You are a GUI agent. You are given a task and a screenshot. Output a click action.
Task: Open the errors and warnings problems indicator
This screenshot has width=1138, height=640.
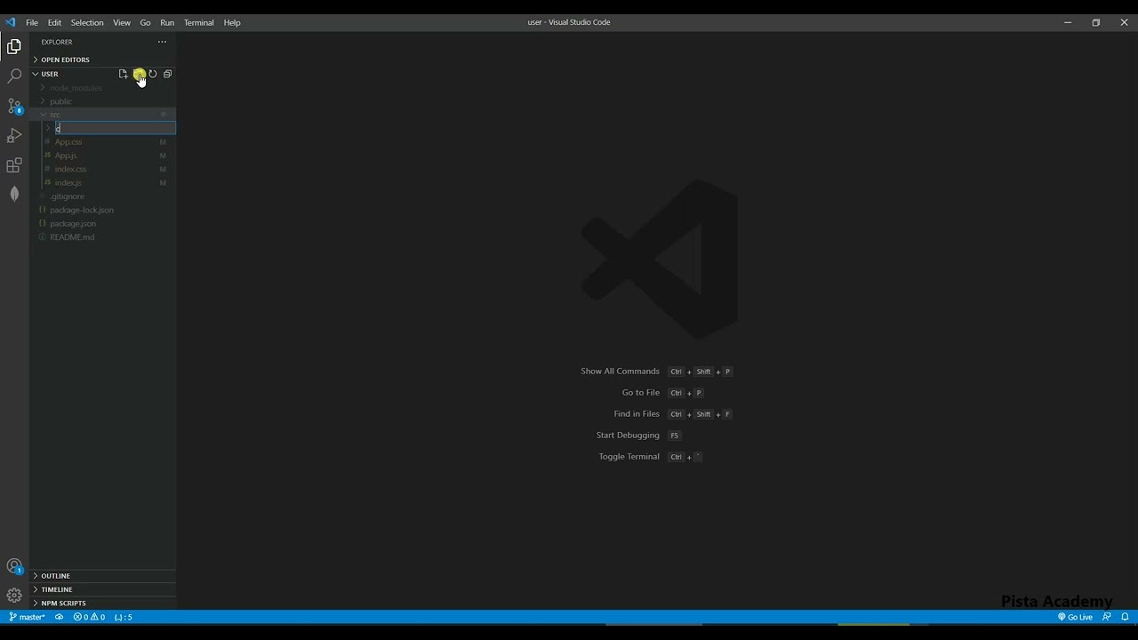coord(89,617)
